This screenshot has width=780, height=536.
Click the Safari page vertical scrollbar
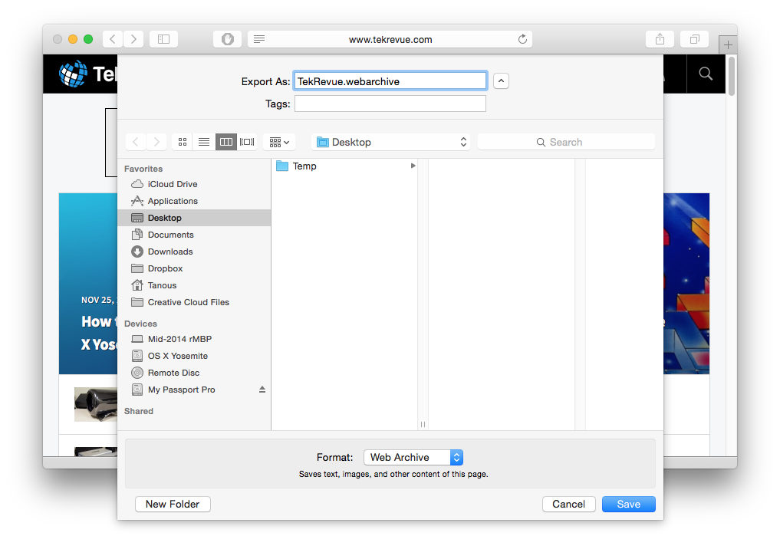(x=731, y=76)
